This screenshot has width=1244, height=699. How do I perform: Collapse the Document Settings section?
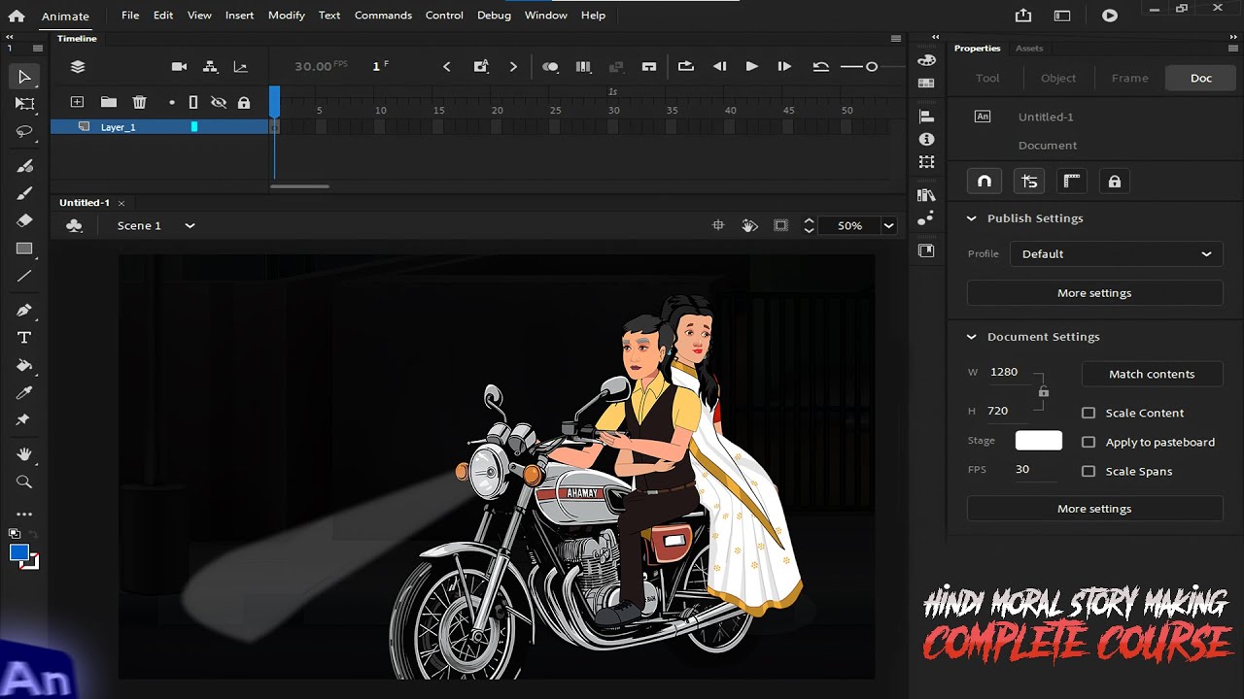click(971, 337)
